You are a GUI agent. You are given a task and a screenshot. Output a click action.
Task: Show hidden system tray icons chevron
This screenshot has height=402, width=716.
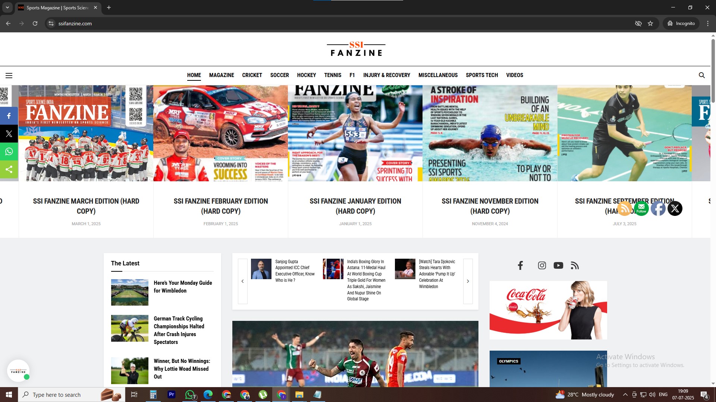tap(625, 395)
